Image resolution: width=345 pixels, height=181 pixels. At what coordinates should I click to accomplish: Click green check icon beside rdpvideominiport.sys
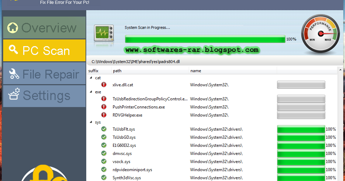104,169
